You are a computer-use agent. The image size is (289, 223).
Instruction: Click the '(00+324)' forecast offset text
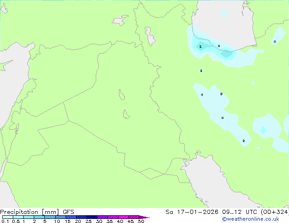pyautogui.click(x=275, y=212)
